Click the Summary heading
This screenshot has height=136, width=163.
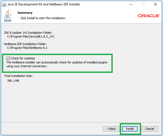point(25,13)
